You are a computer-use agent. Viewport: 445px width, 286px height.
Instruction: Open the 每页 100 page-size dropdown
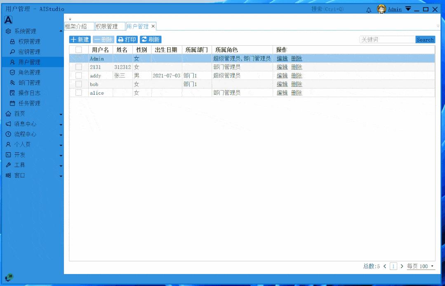pos(421,266)
